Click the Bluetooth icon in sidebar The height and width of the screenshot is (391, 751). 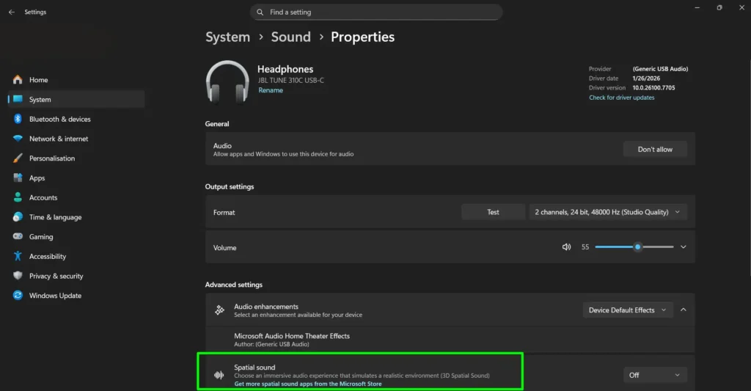pyautogui.click(x=18, y=119)
